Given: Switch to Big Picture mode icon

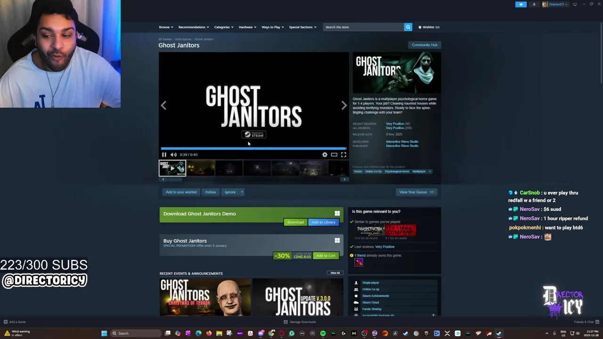Looking at the screenshot, I should pyautogui.click(x=575, y=4).
